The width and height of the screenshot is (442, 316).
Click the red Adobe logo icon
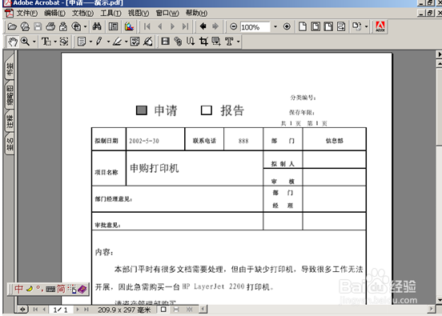[380, 26]
